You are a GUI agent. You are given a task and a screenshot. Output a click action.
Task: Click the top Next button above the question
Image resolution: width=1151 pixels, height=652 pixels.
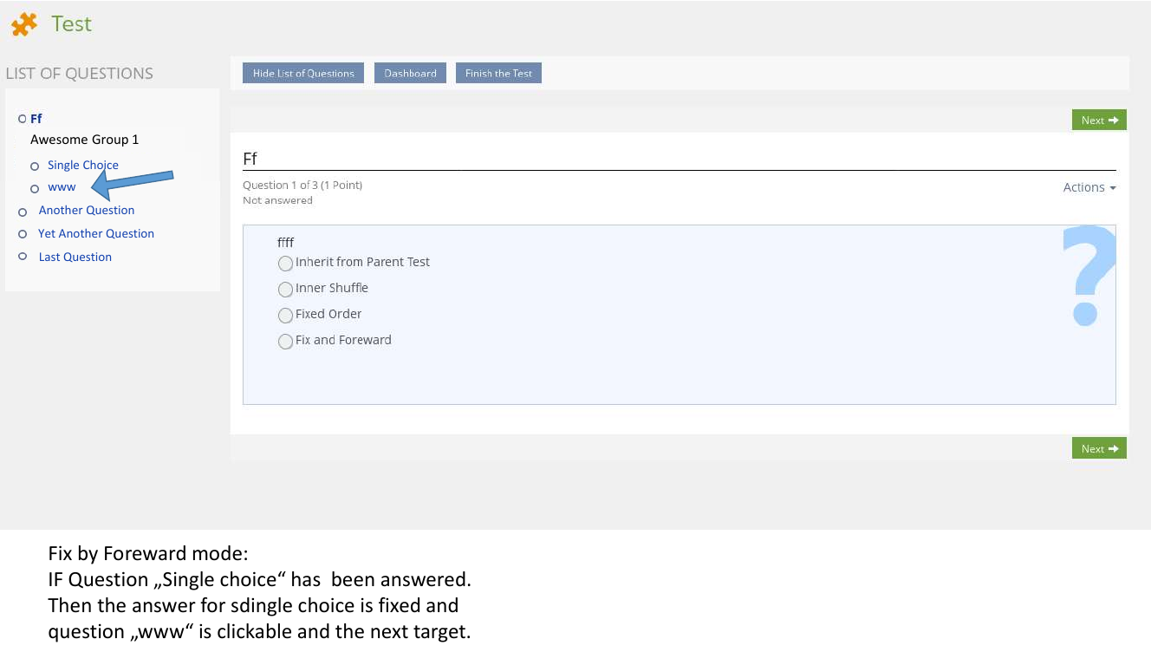tap(1099, 121)
